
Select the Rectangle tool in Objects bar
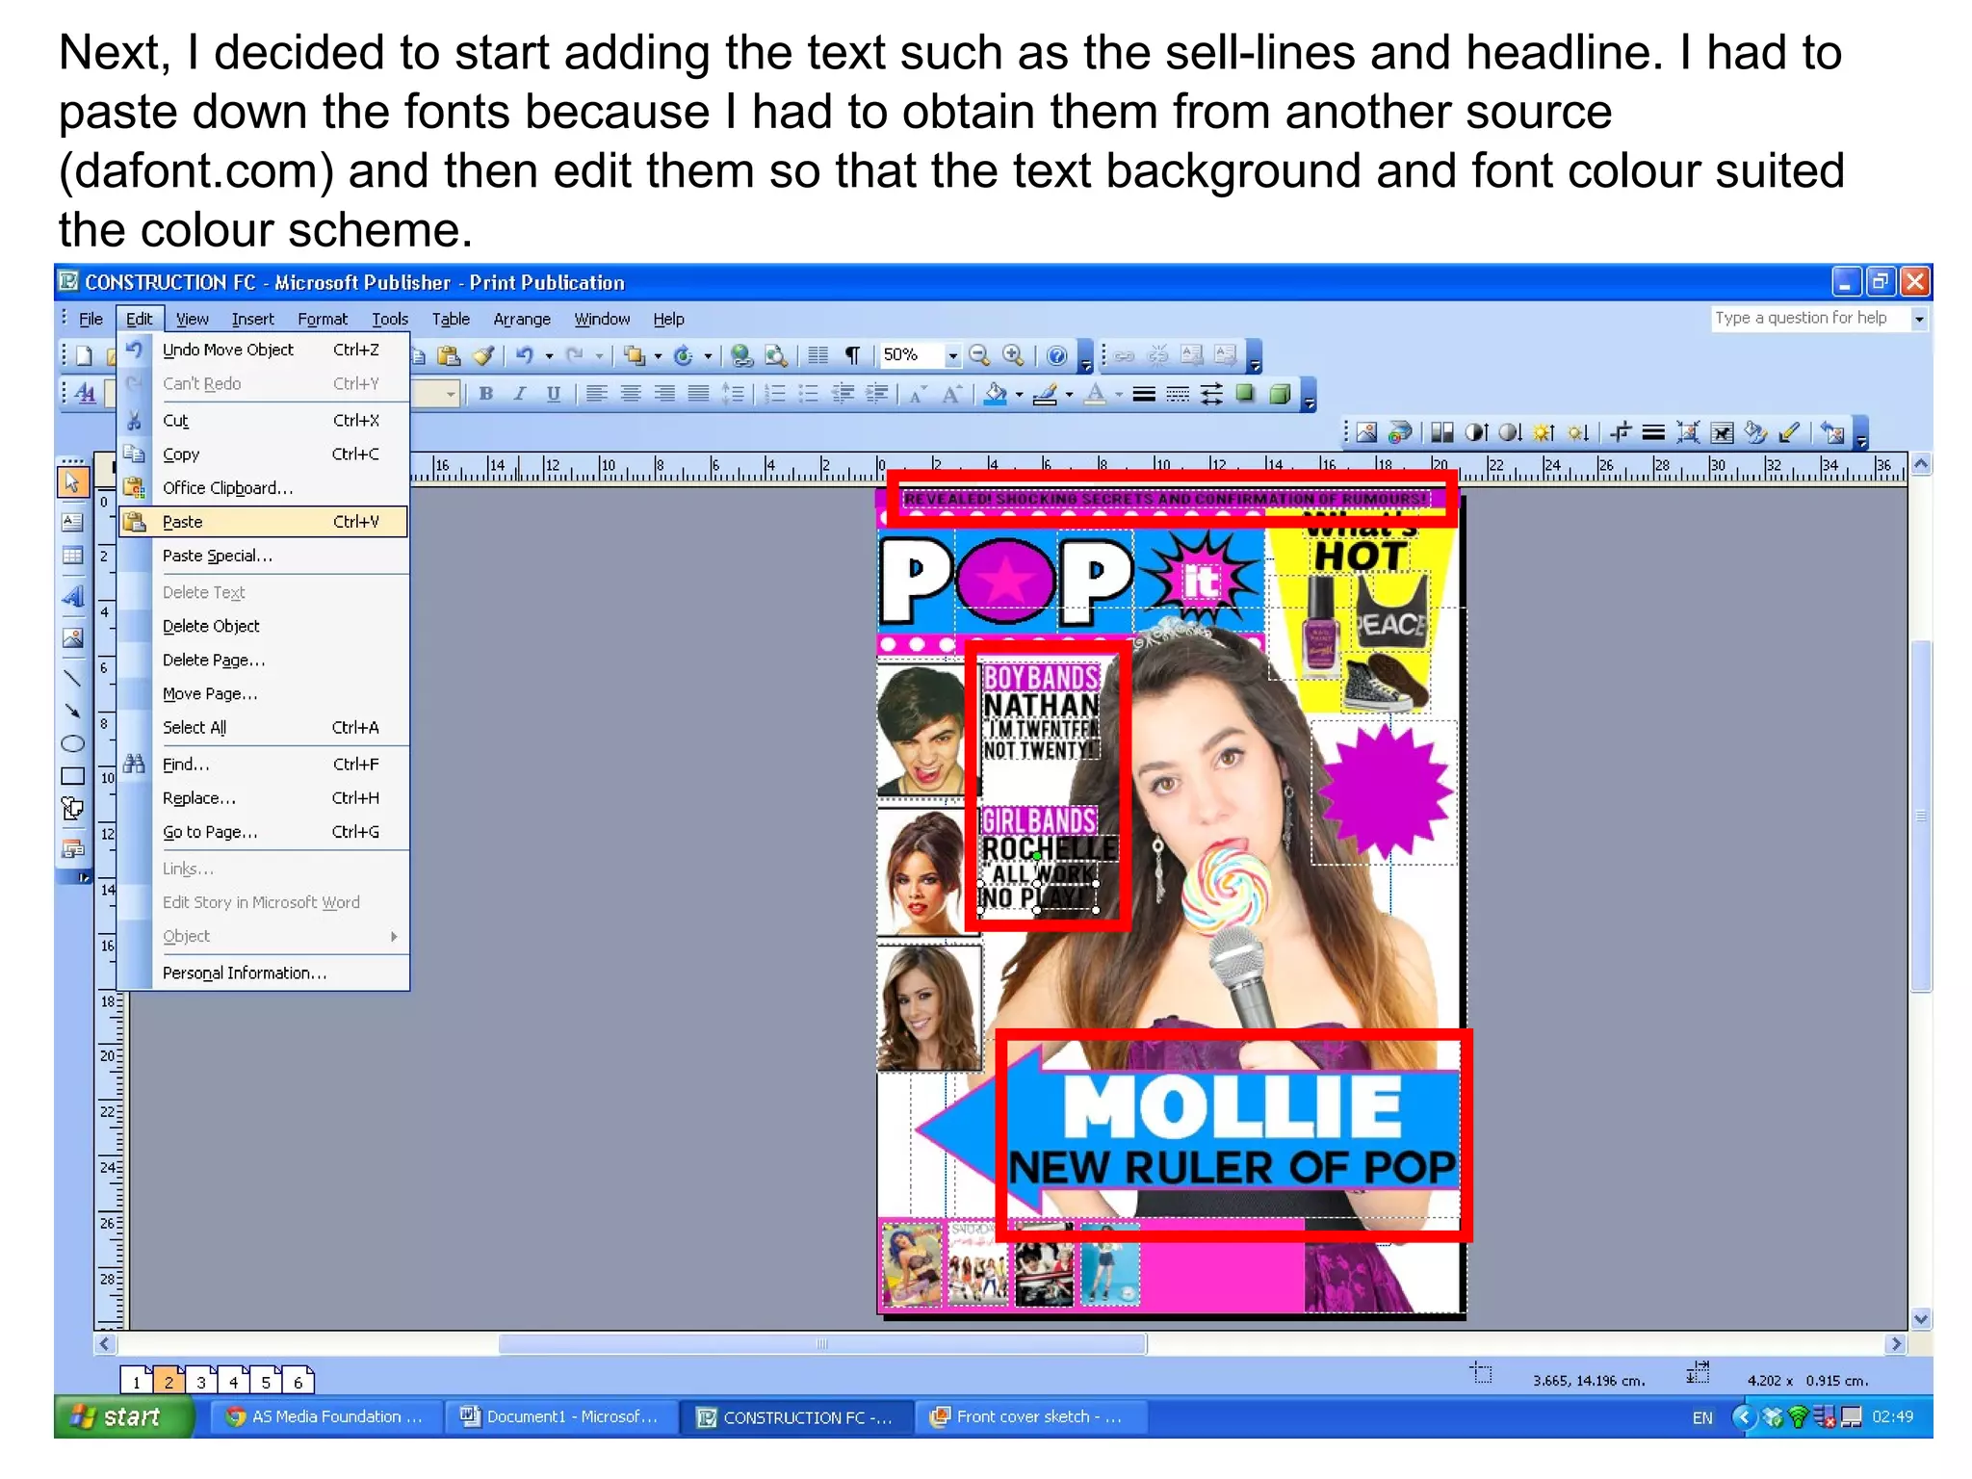72,776
